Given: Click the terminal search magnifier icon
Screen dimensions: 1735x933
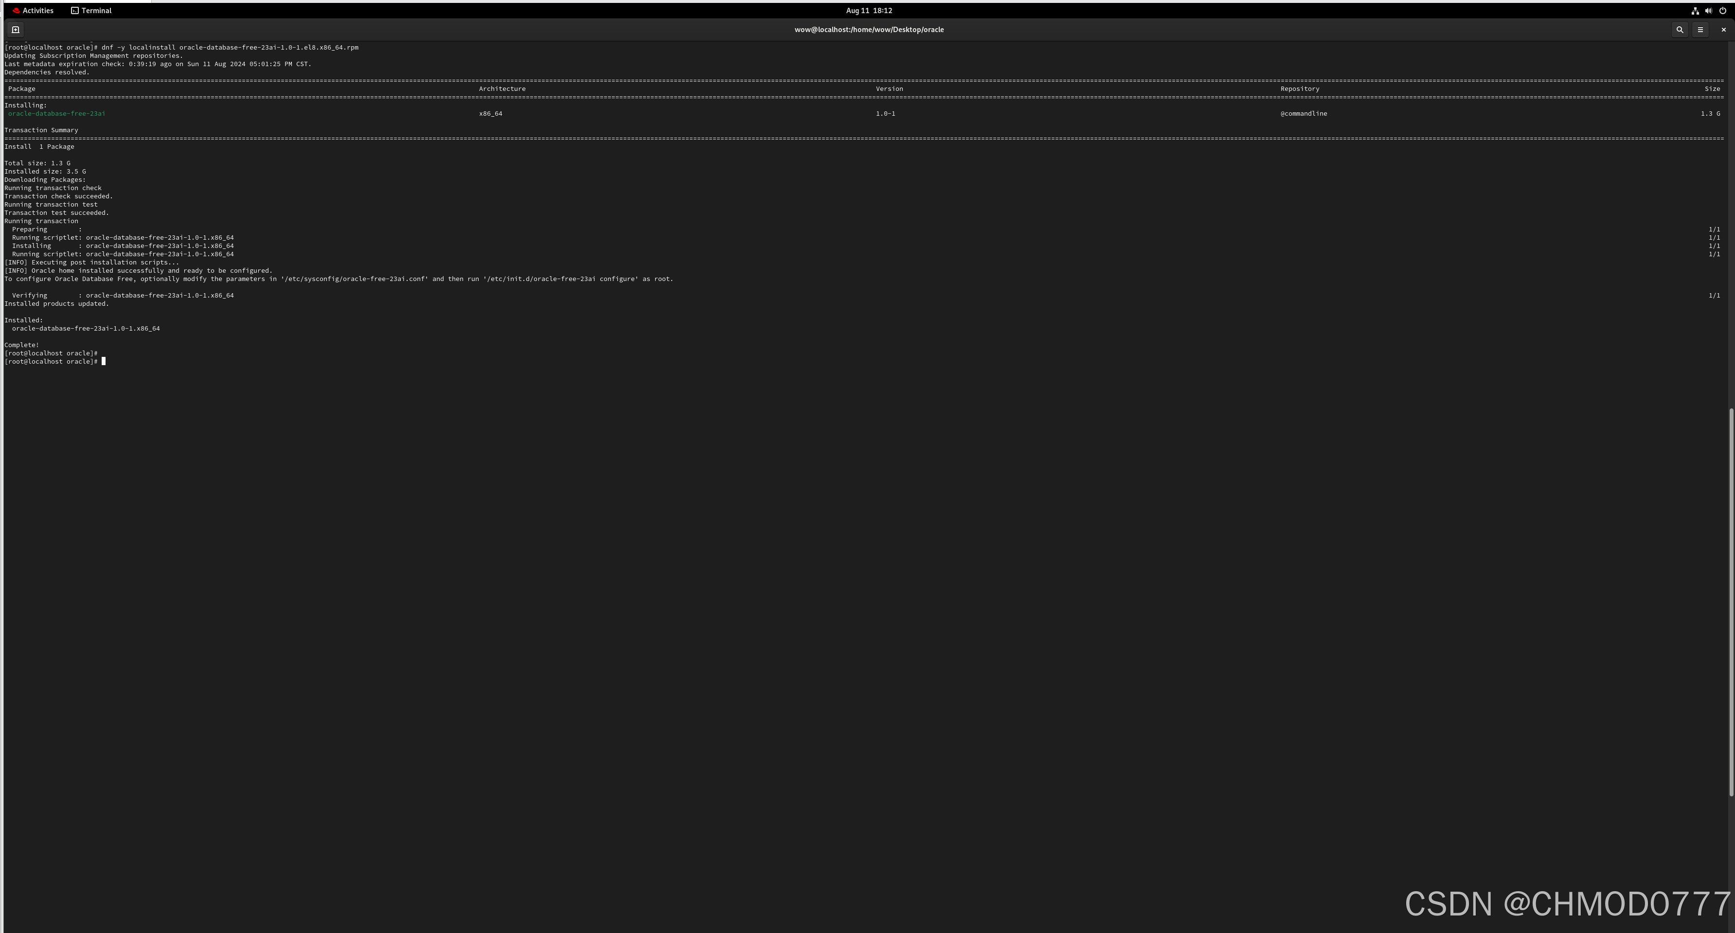Looking at the screenshot, I should tap(1679, 30).
